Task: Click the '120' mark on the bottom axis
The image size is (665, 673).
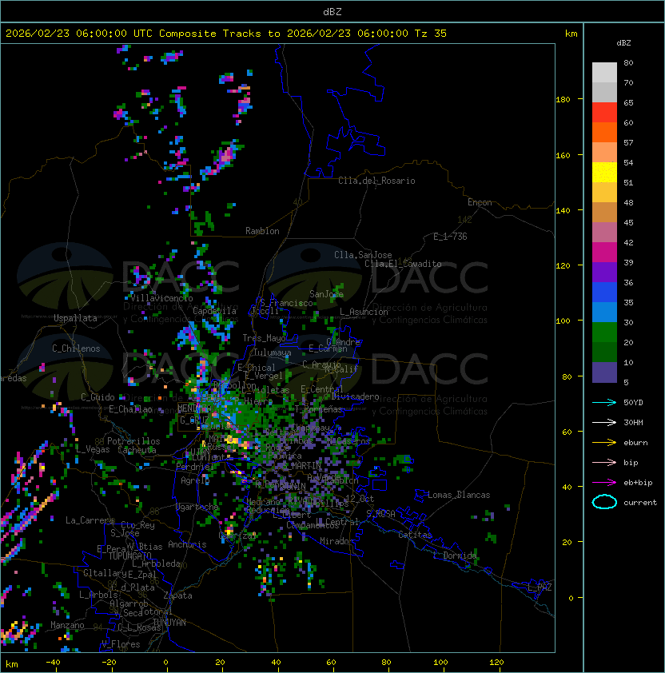Action: click(x=496, y=662)
